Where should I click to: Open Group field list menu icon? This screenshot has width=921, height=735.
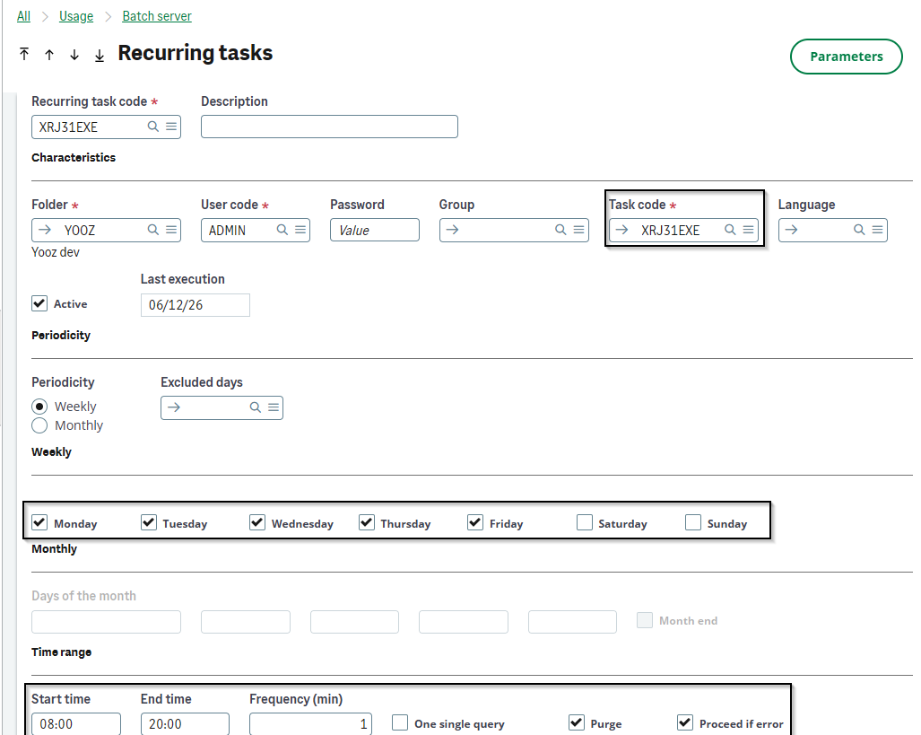pyautogui.click(x=578, y=230)
